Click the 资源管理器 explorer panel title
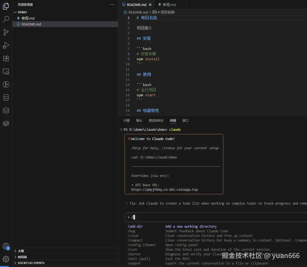Screen dimensions: 307x267 coord(25,5)
